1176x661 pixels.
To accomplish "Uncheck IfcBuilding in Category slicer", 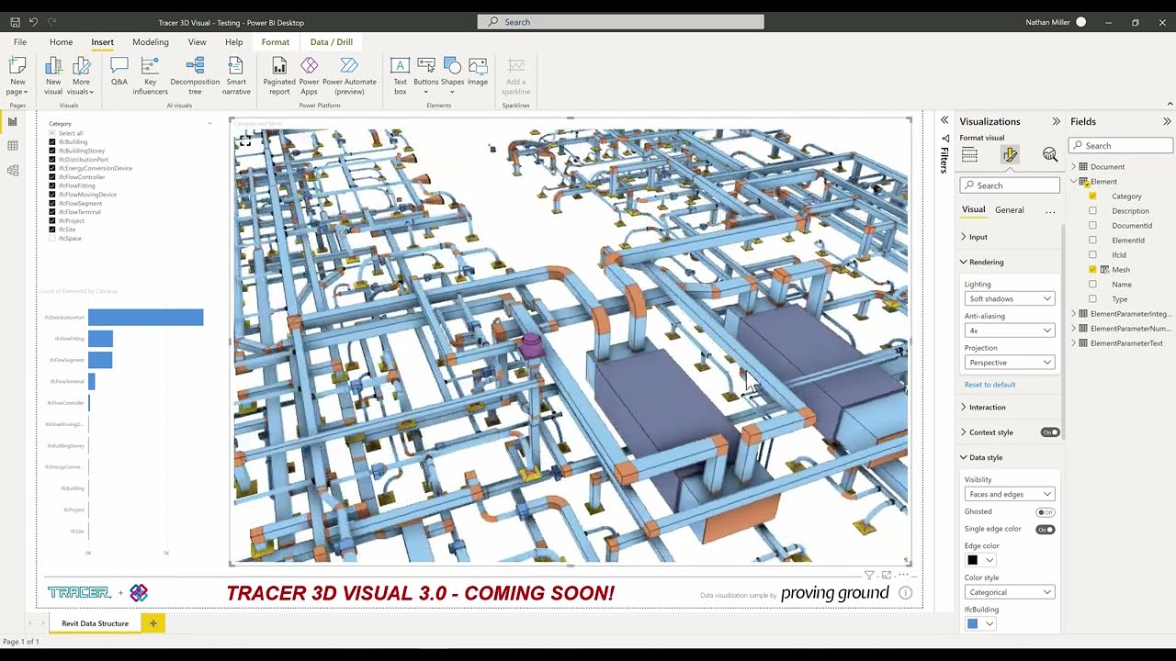I will [52, 142].
